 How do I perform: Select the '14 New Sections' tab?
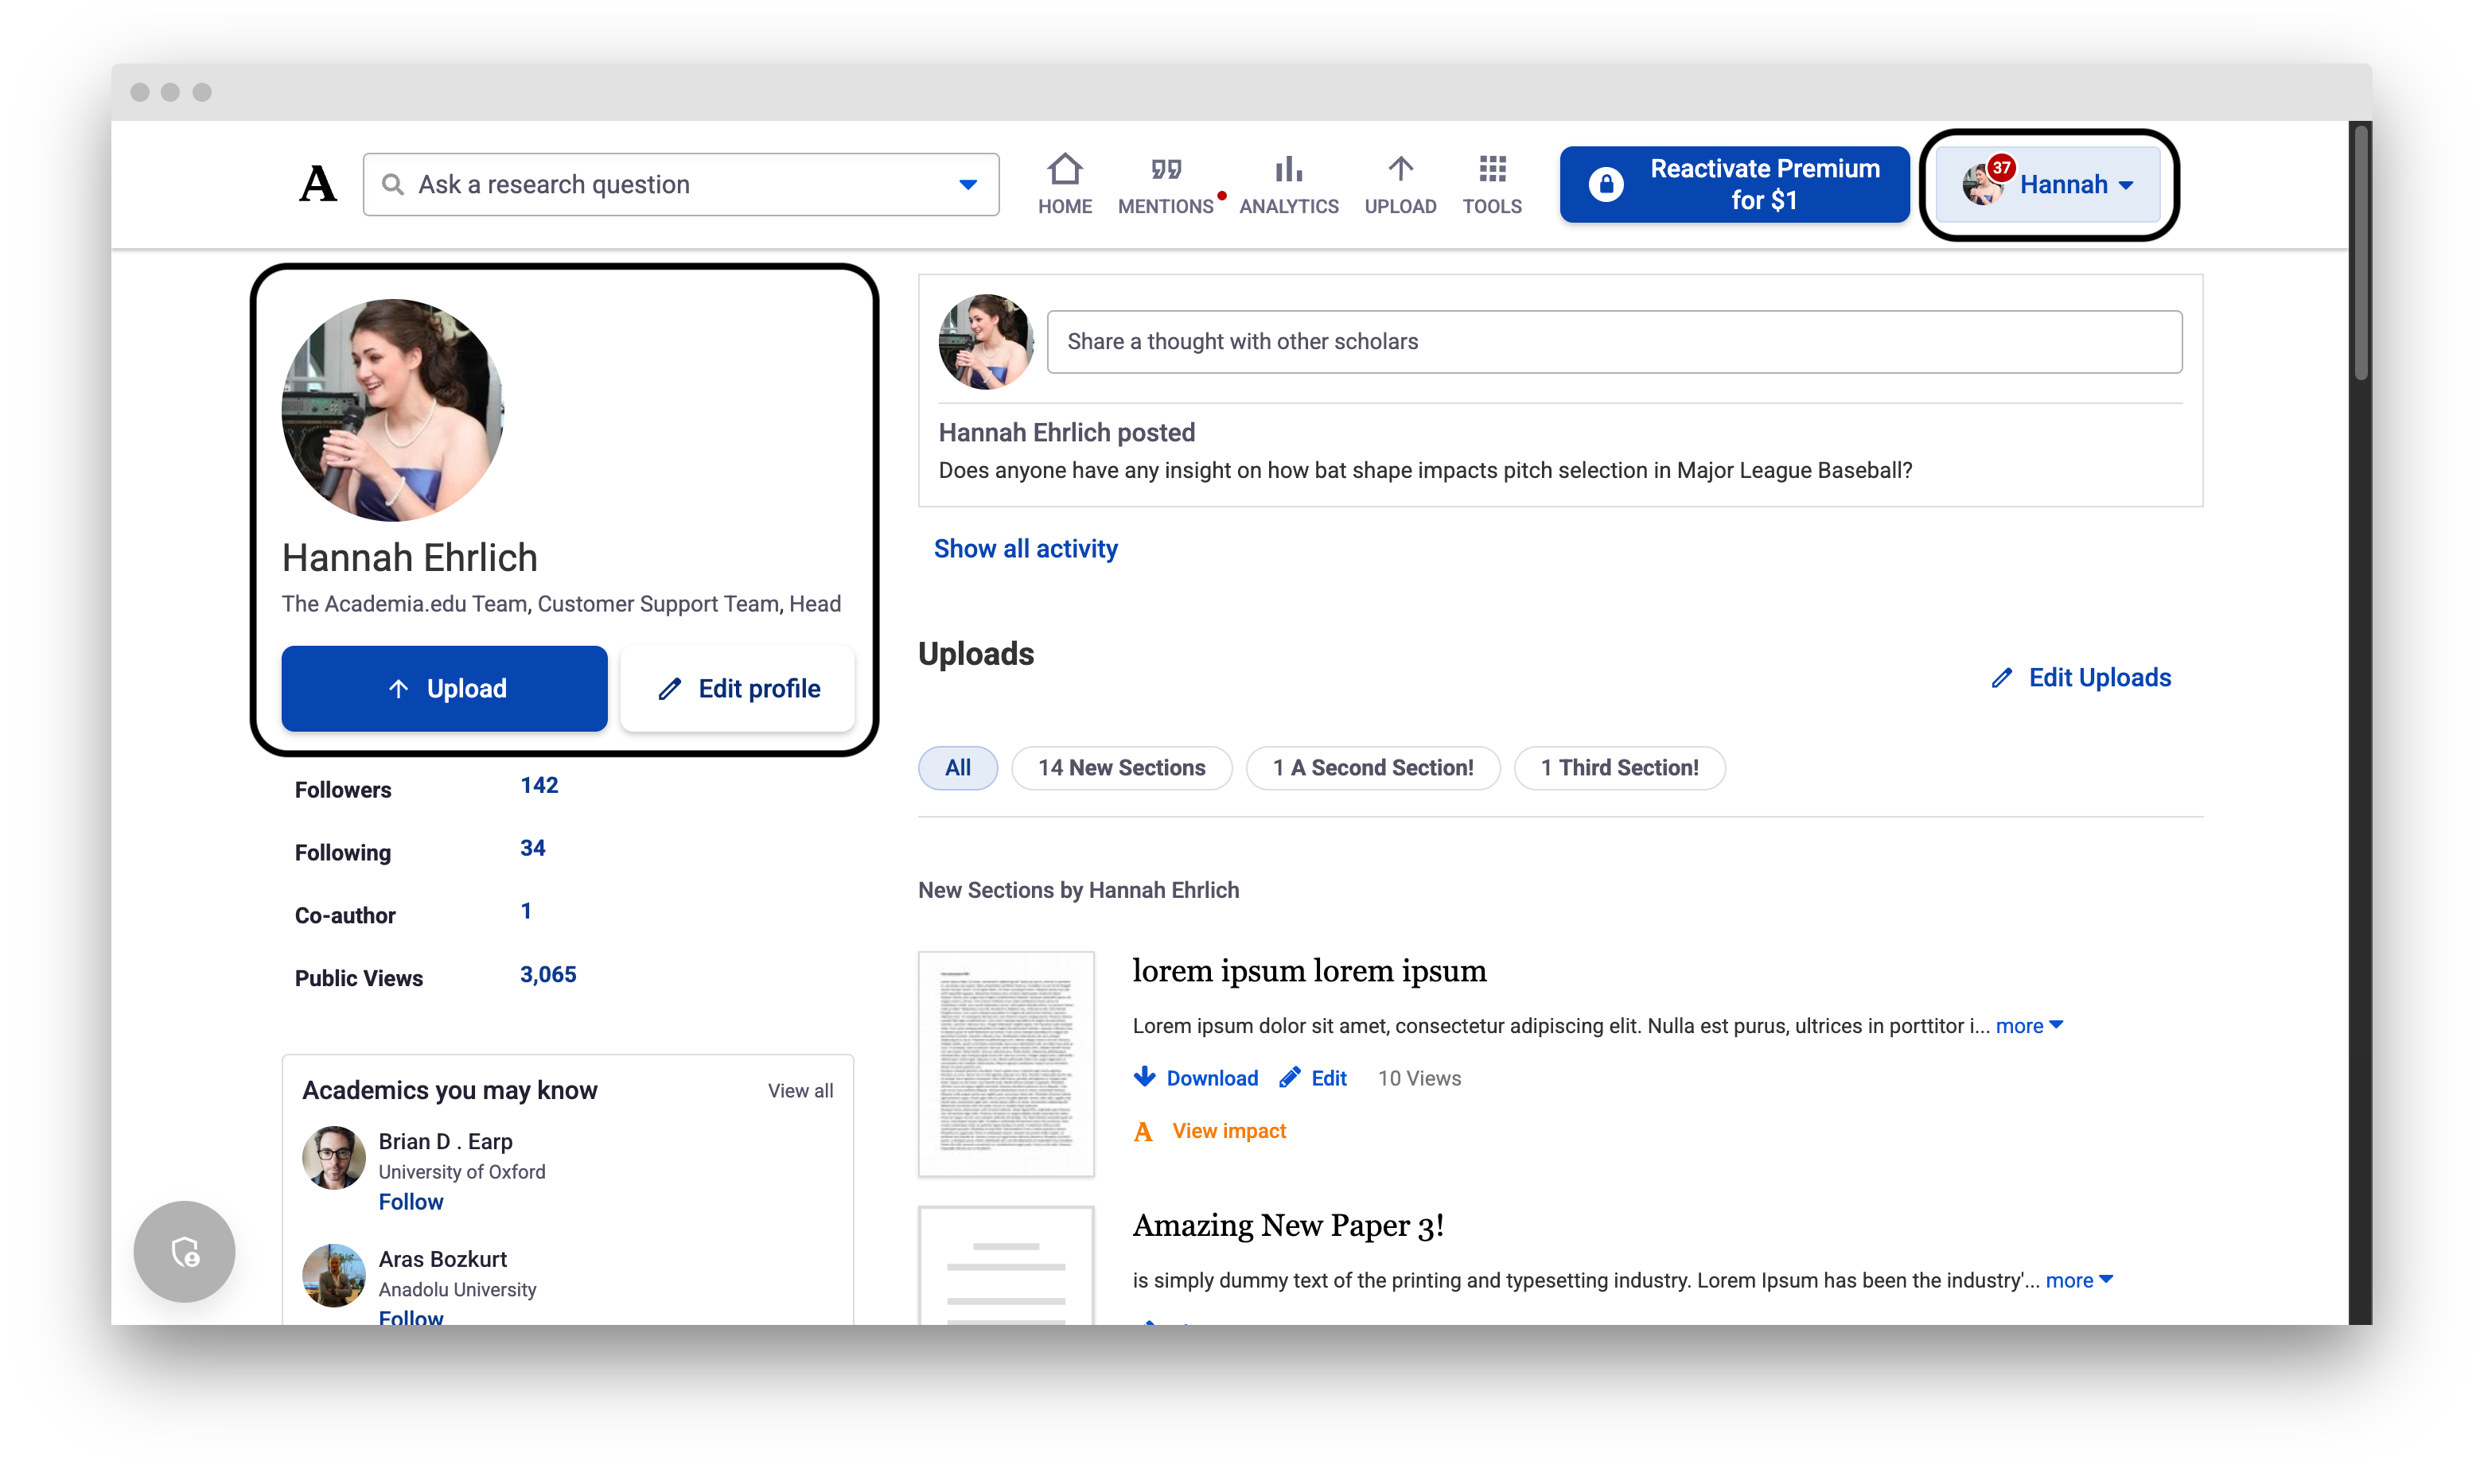pyautogui.click(x=1121, y=768)
